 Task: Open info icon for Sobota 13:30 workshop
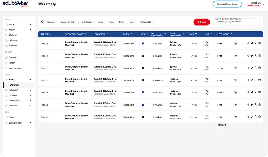click(x=143, y=44)
